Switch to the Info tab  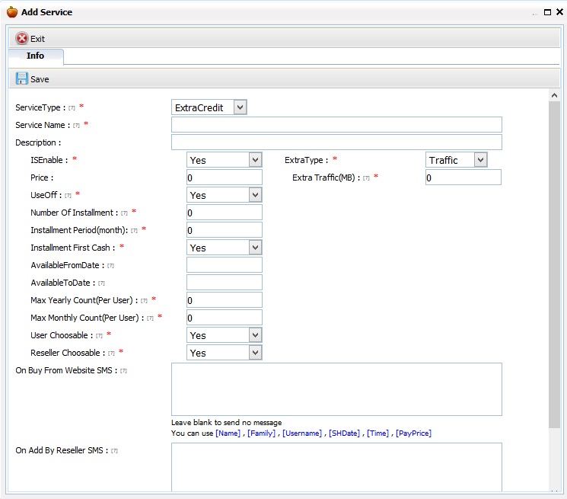(36, 56)
